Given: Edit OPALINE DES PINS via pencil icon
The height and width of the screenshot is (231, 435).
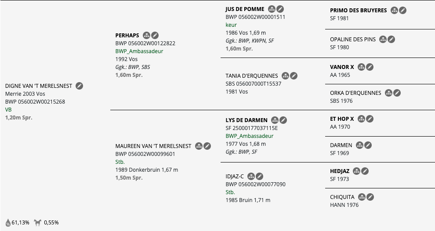Looking at the screenshot, I should tap(391, 40).
